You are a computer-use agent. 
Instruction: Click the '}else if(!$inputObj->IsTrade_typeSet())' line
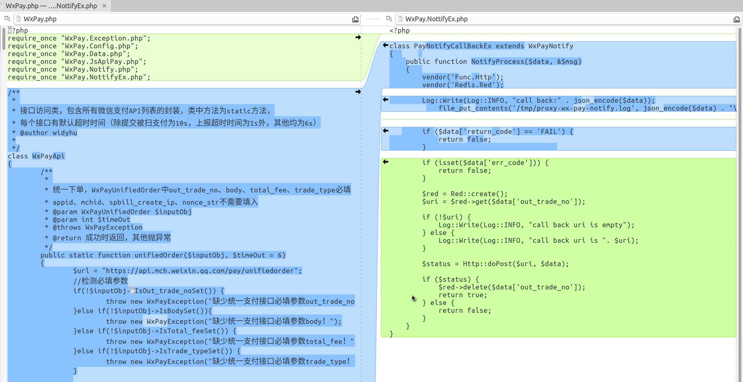[157, 351]
